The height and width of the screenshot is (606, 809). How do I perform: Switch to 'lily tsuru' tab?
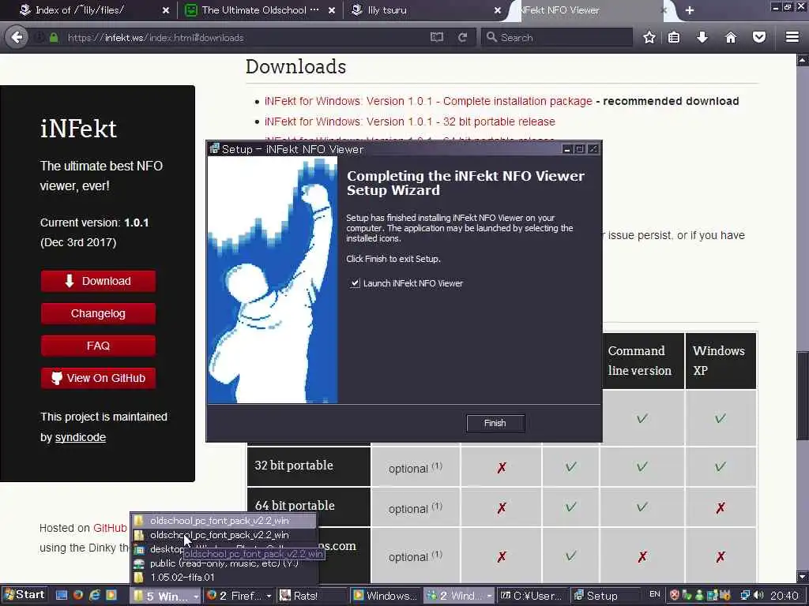coord(426,10)
